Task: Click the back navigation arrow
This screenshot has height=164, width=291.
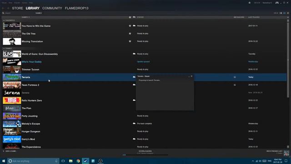Action: click(3, 8)
